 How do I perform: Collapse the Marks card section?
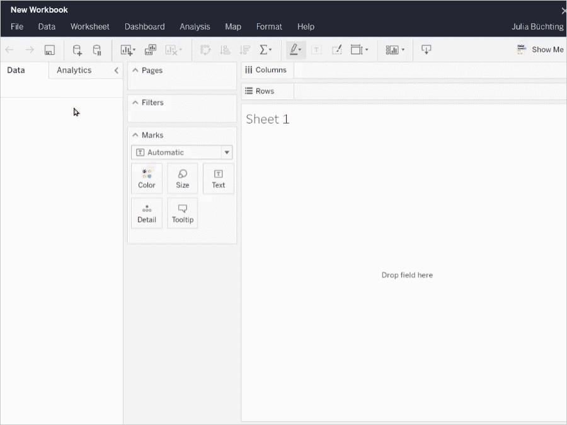pyautogui.click(x=134, y=134)
